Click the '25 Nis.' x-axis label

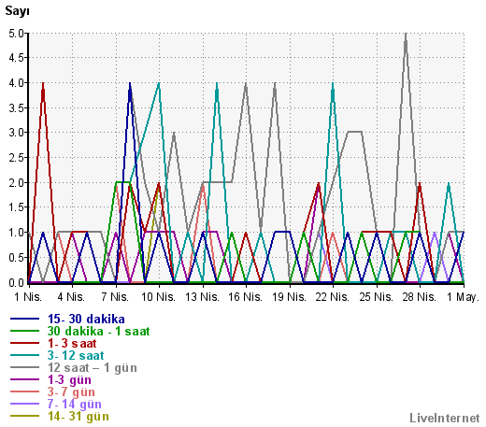[x=376, y=297]
